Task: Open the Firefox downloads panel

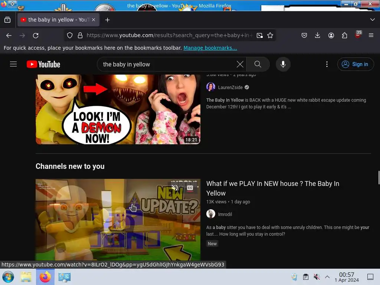Action: [x=318, y=35]
